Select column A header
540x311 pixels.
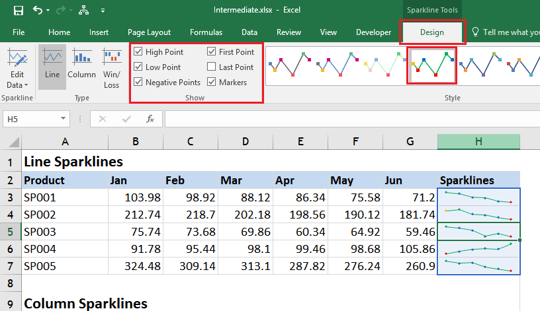coord(65,141)
